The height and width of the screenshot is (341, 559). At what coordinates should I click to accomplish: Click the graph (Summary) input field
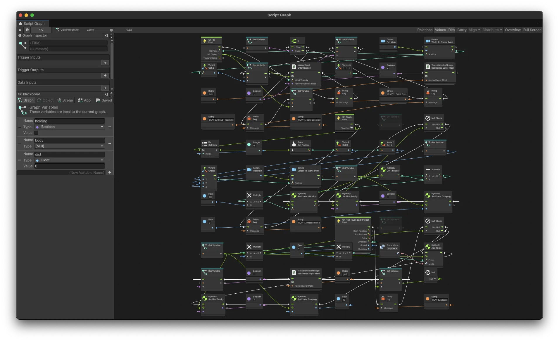[x=68, y=49]
